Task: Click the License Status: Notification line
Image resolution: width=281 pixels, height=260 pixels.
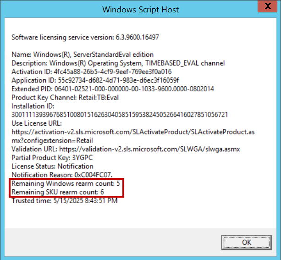Action: (x=52, y=166)
